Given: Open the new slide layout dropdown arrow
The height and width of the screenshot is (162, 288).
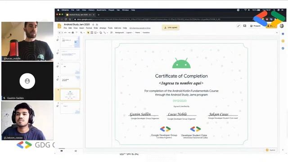Looking at the screenshot, I should pos(62,32).
